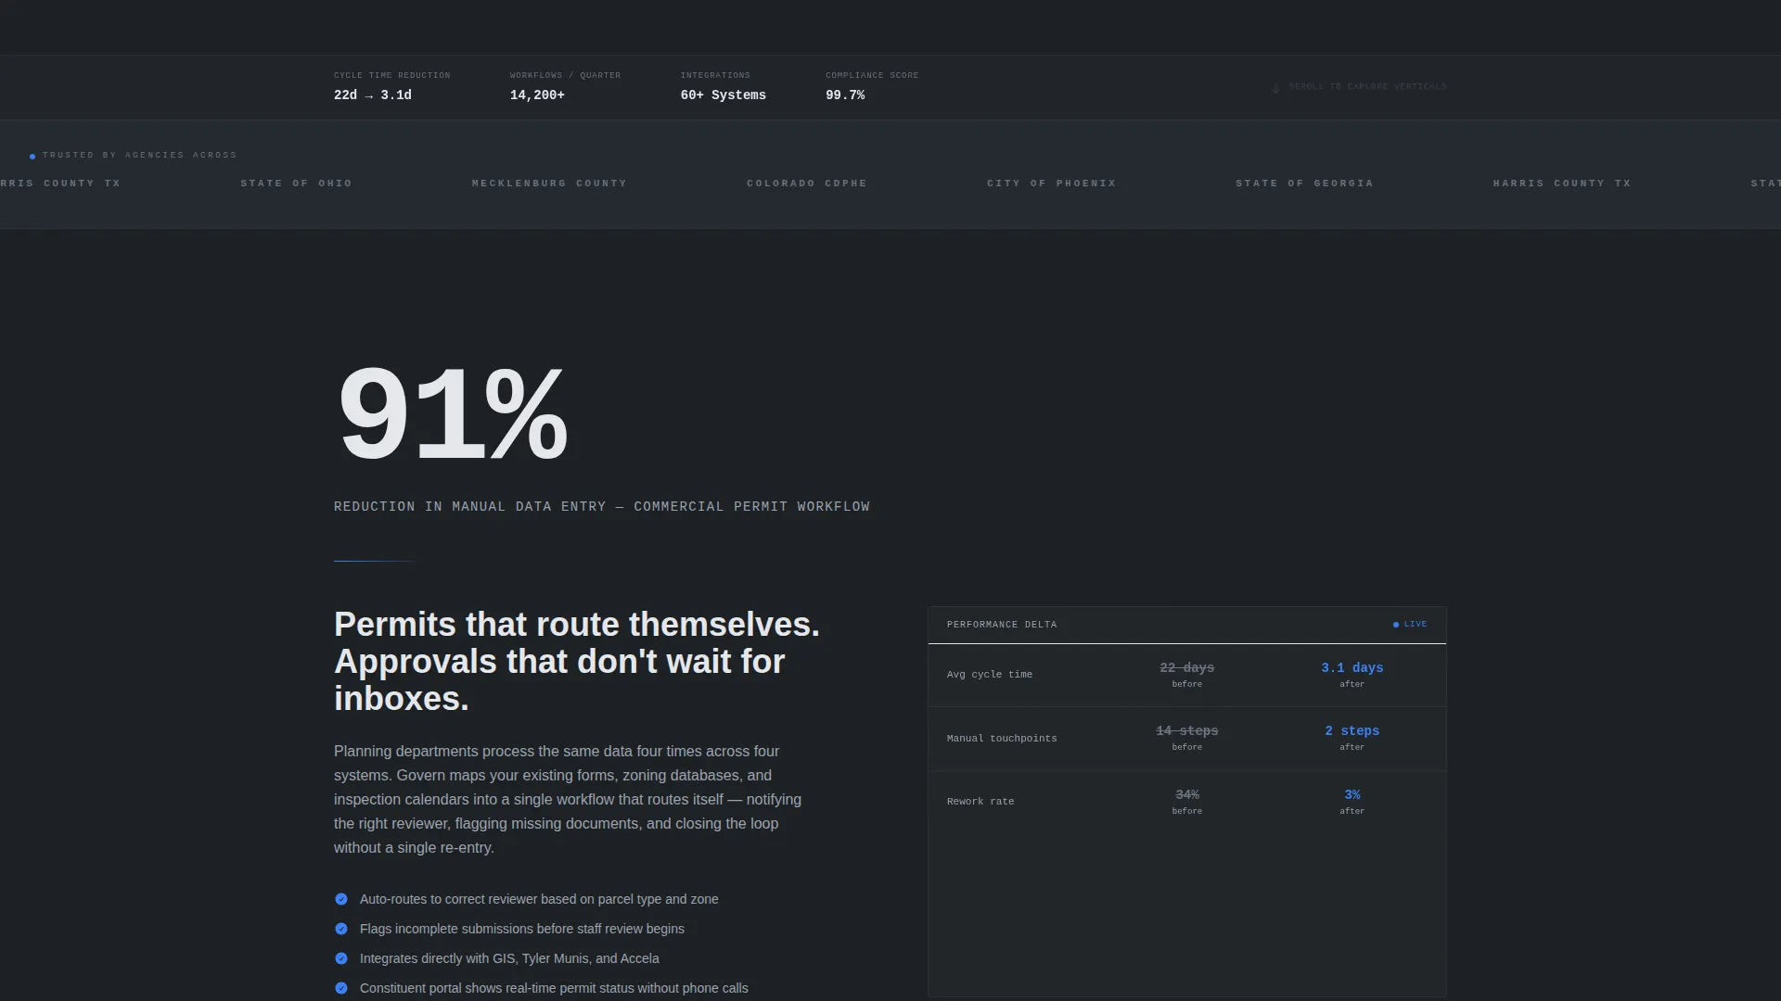The height and width of the screenshot is (1001, 1781).
Task: Click the Trusted By Agencies Across label
Action: click(x=140, y=155)
